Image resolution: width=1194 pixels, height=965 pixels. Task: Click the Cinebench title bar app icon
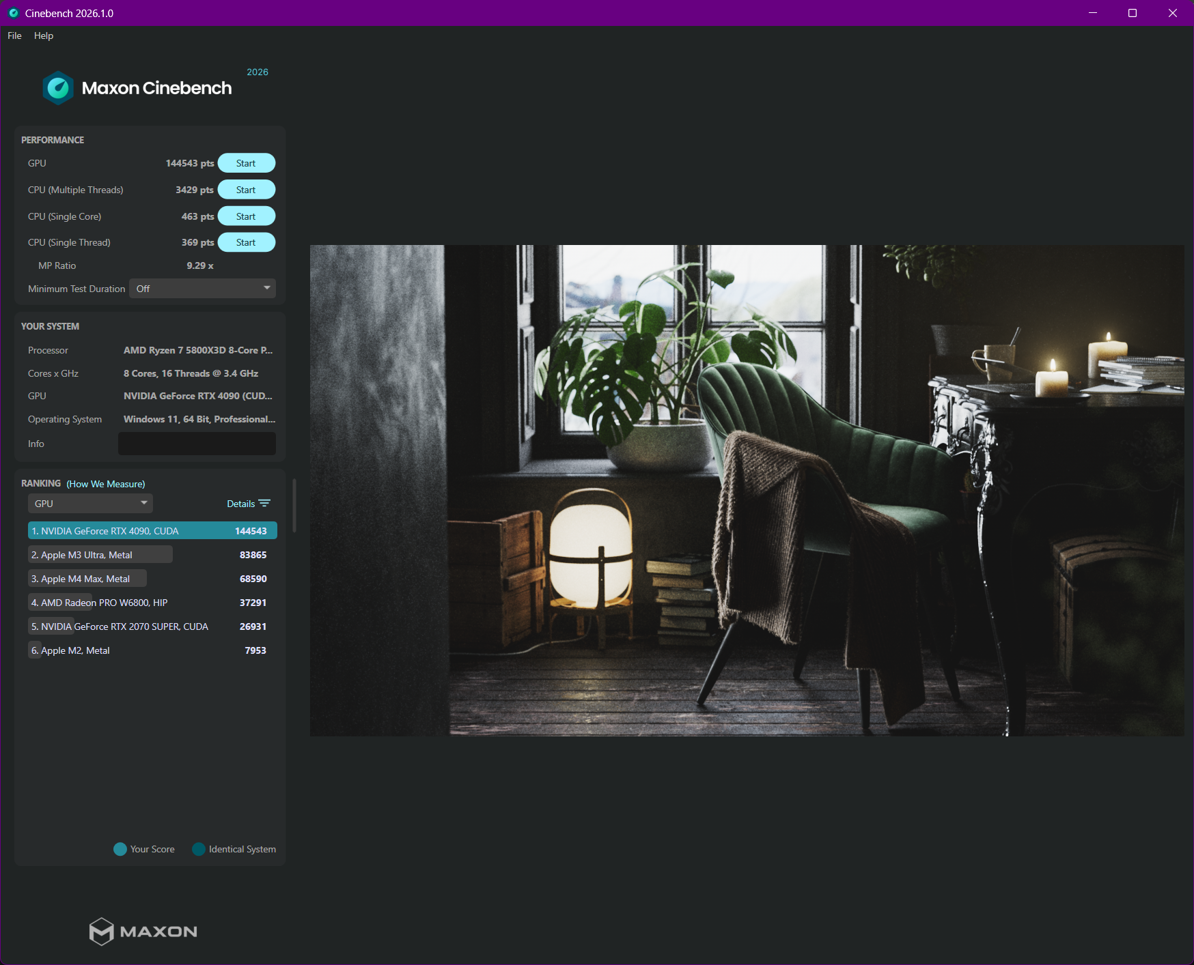[x=14, y=13]
